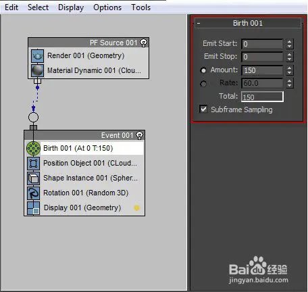Click the Event 001 input connector circle
Viewport: 308px width, 292px height.
(x=33, y=117)
